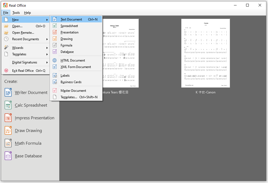Viewport: 268px width, 183px height.
Task: Open the K 卡农-Canon document thumbnail
Action: [x=205, y=53]
